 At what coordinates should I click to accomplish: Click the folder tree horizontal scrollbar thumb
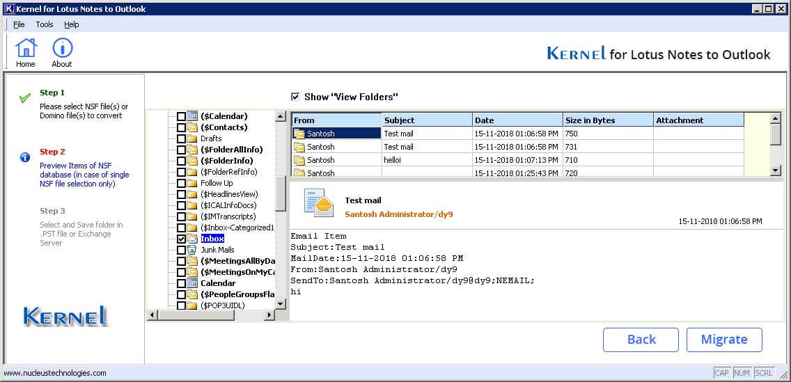pyautogui.click(x=196, y=315)
